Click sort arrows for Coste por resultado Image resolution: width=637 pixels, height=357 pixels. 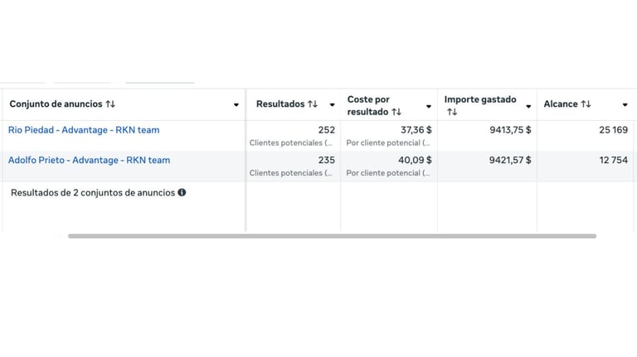396,112
